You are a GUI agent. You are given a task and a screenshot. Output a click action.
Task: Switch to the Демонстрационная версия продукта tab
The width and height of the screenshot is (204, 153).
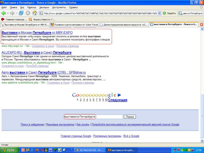click(124, 24)
